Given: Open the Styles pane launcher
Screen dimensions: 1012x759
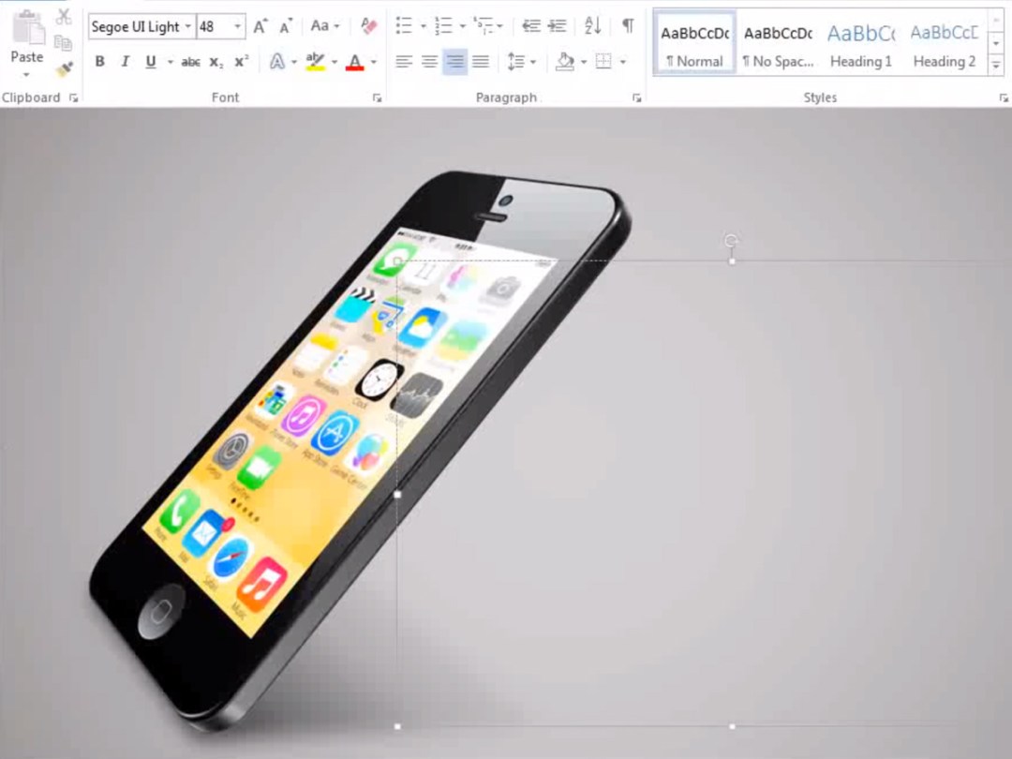Looking at the screenshot, I should click(1004, 98).
